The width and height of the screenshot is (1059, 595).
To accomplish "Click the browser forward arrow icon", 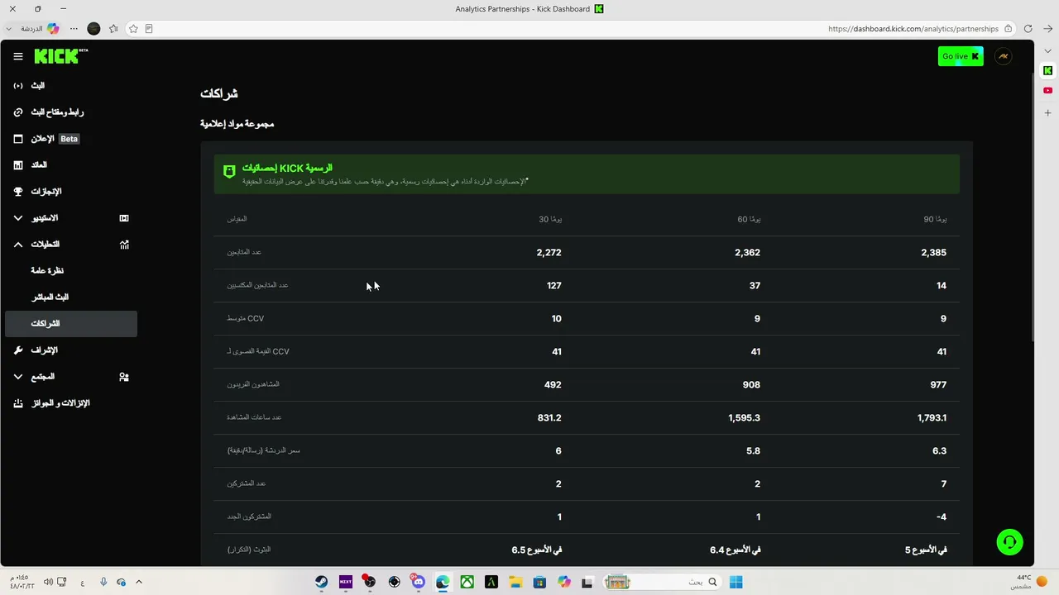I will click(1047, 29).
